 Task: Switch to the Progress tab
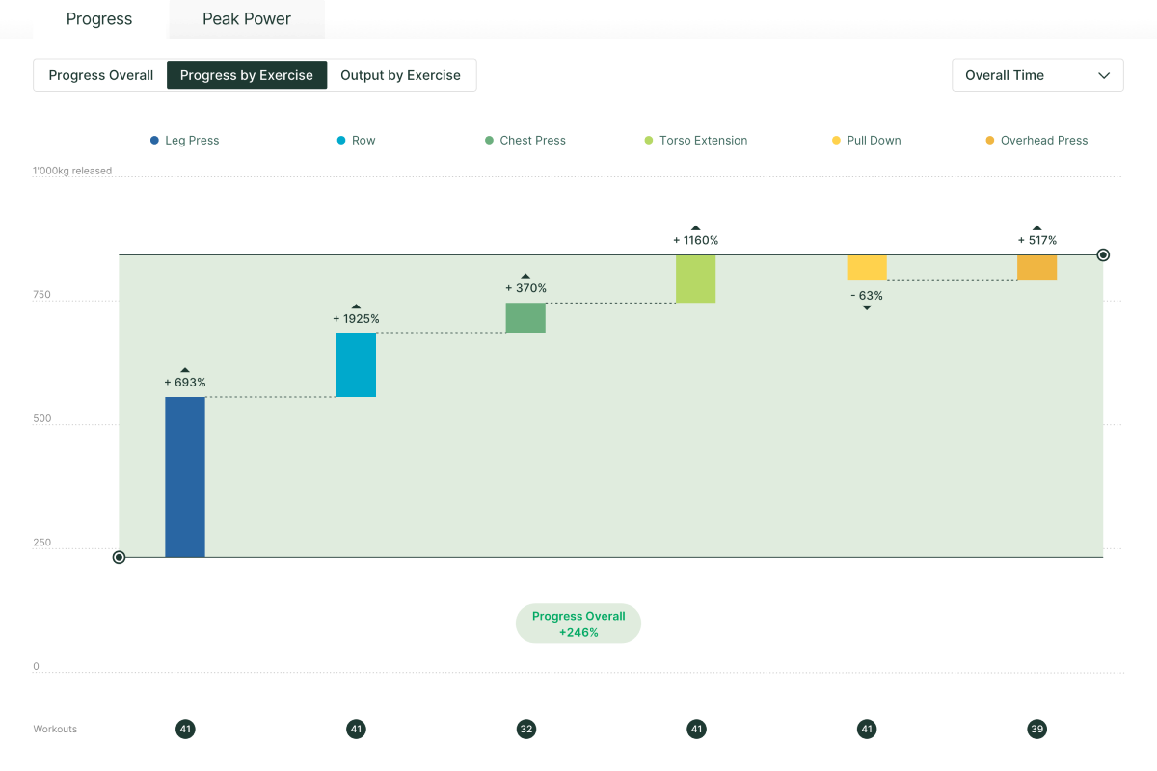[99, 19]
